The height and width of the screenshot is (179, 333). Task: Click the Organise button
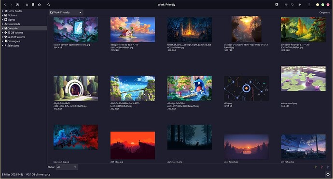324,13
